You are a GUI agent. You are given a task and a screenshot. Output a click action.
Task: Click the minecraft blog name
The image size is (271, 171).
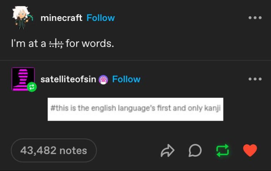coord(61,18)
